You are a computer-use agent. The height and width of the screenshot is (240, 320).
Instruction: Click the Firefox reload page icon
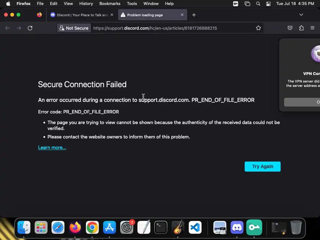click(30, 28)
